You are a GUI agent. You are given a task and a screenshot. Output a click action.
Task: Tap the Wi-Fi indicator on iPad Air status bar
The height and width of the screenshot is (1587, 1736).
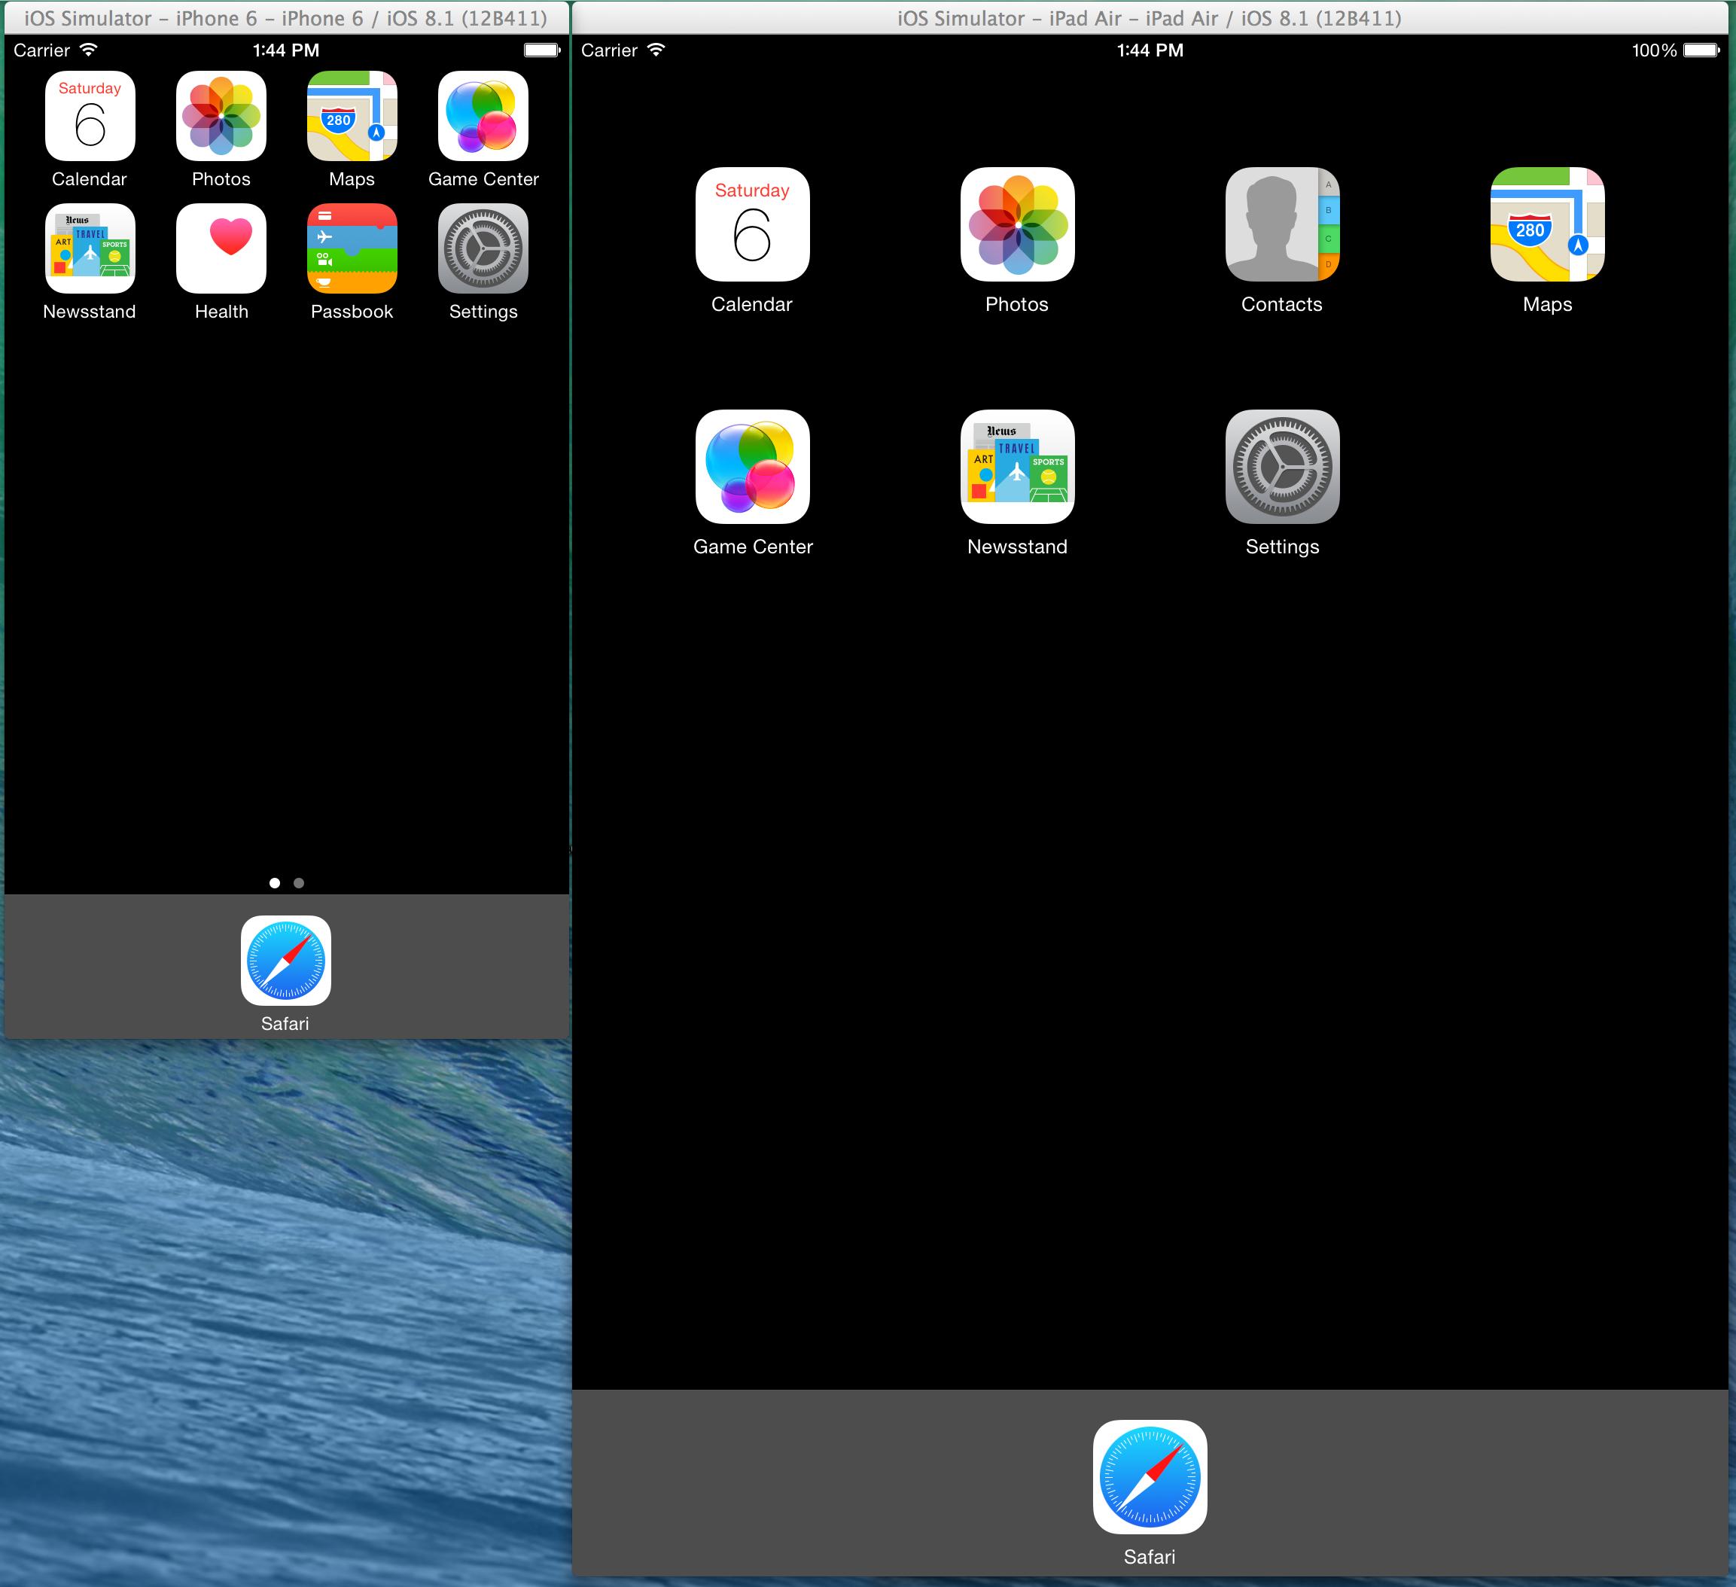coord(656,50)
